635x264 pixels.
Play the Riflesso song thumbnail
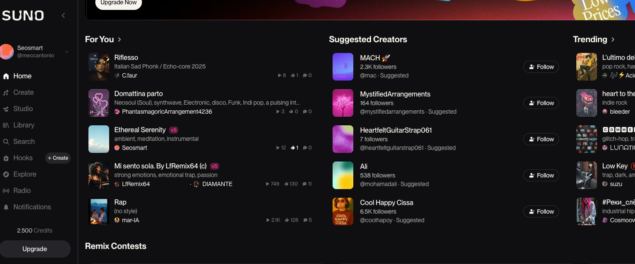(x=99, y=67)
